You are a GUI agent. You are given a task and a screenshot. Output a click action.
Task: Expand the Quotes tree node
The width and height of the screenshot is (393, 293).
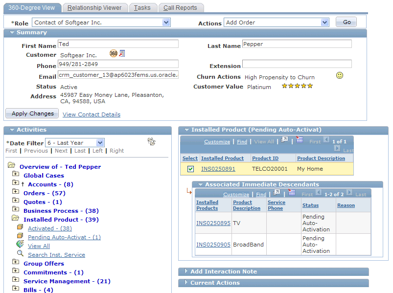point(16,200)
